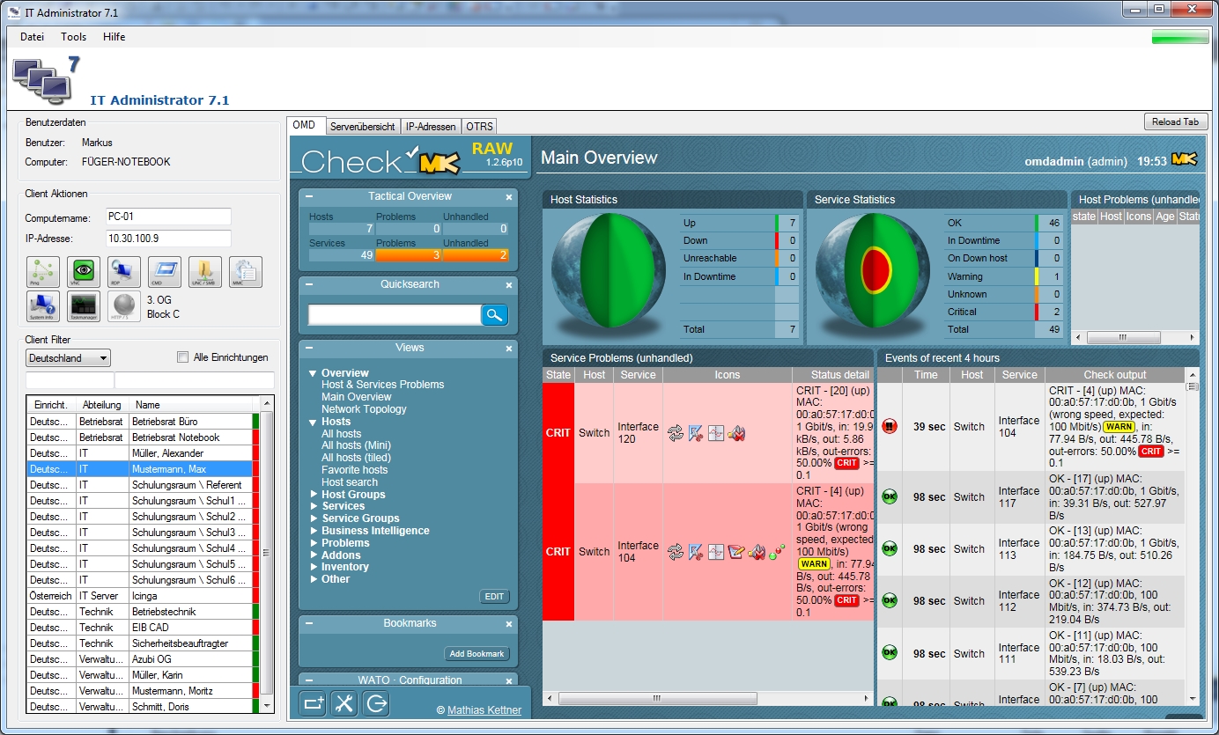The height and width of the screenshot is (735, 1219).
Task: Collapse the Hosts tree section
Action: point(312,422)
